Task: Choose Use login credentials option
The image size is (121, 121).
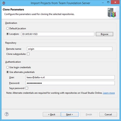Action: (8, 67)
